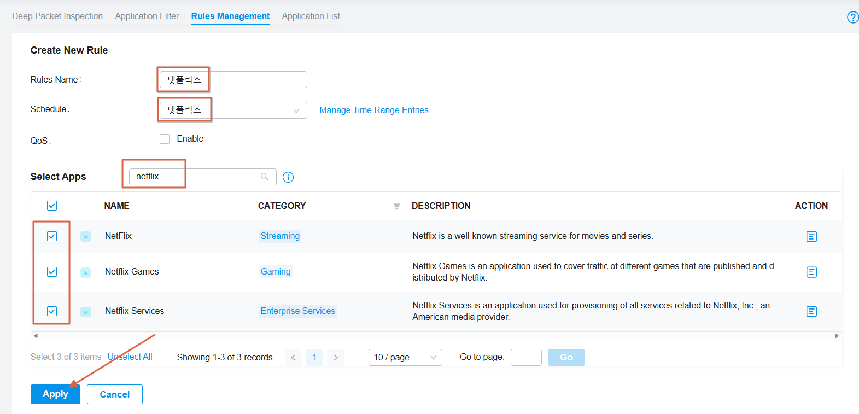Click the Cancel button

(115, 394)
